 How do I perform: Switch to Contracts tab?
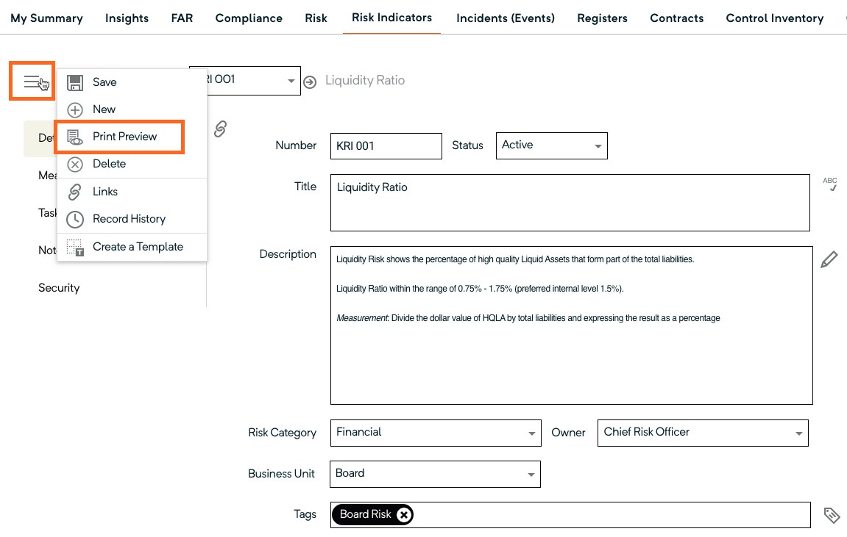(x=677, y=18)
